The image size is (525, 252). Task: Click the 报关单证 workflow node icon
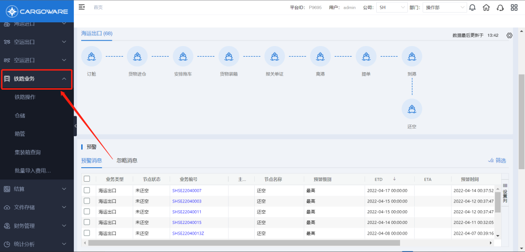(275, 57)
